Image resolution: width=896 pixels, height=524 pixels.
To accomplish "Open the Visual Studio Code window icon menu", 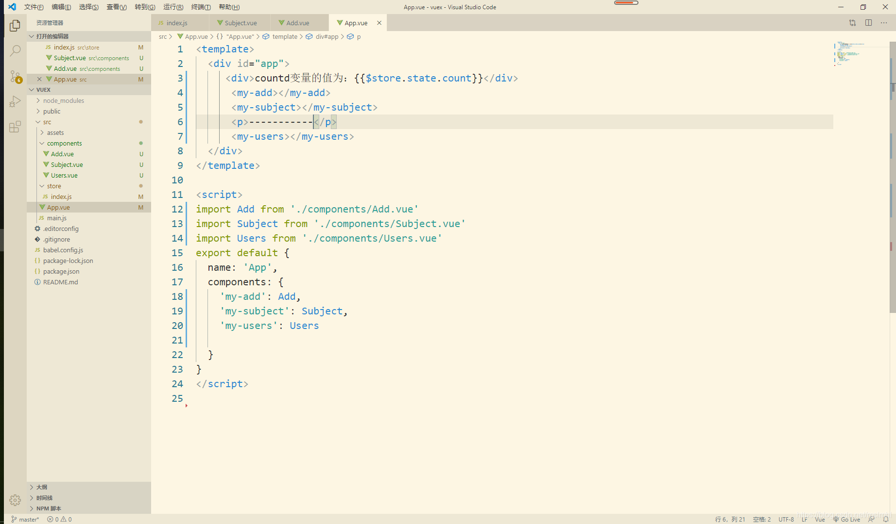I will pyautogui.click(x=12, y=7).
